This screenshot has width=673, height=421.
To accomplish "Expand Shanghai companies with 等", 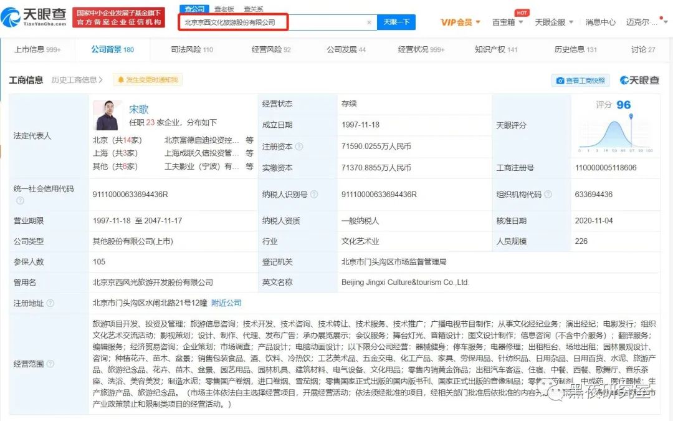I will tap(249, 153).
